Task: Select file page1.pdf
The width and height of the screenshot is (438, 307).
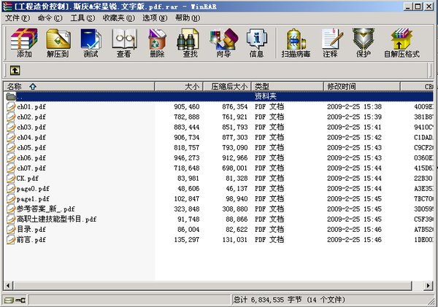Action: pos(33,199)
